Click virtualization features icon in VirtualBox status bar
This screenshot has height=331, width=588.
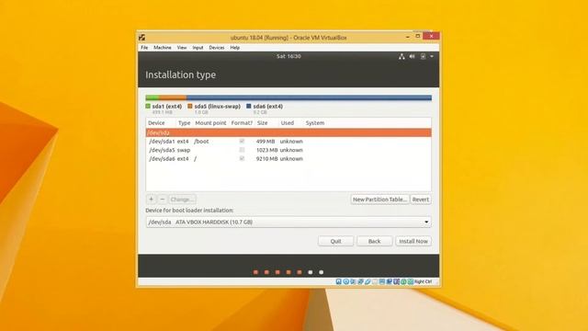396,281
